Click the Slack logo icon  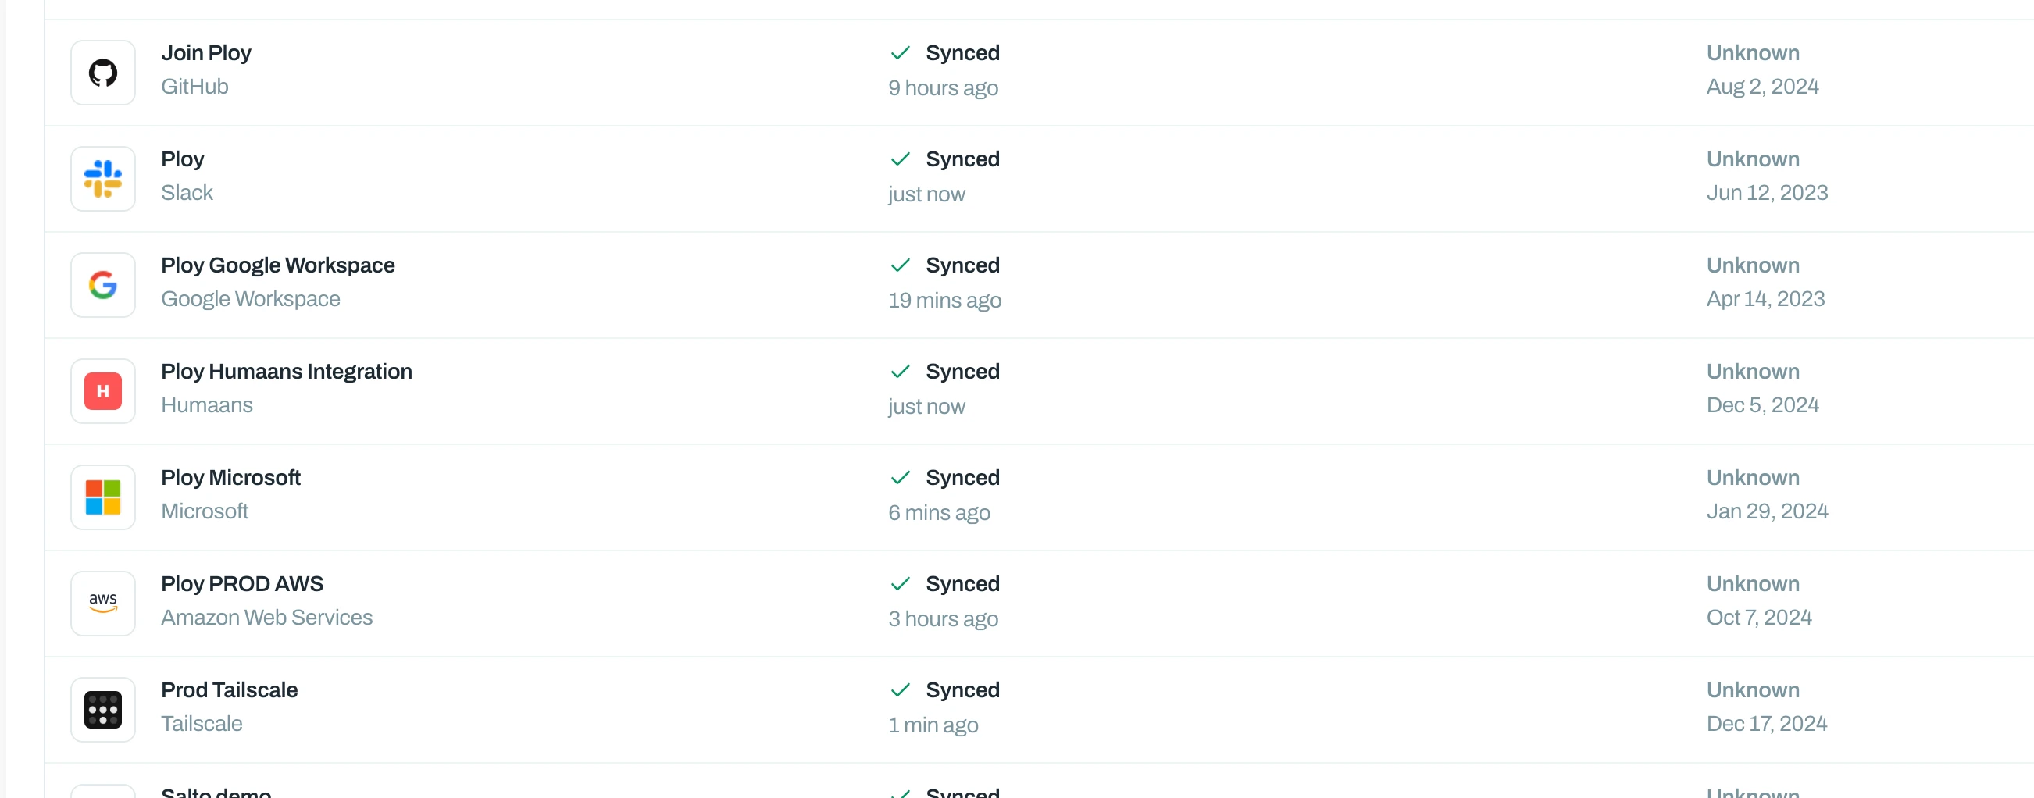[x=102, y=178]
